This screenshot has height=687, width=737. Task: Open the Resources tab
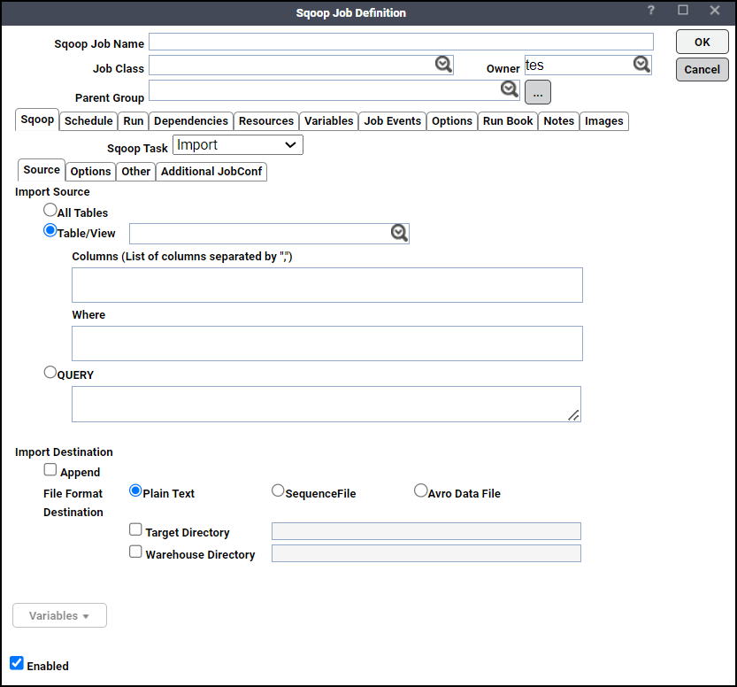coord(266,121)
